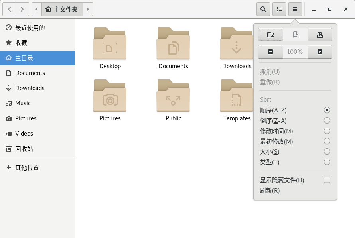355x238 pixels.
Task: Click 刷新(R) to refresh the view
Action: (x=270, y=191)
